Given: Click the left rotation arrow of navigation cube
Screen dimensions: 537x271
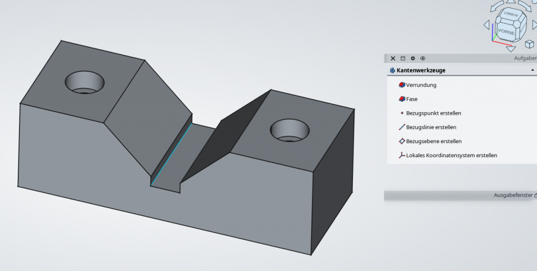Looking at the screenshot, I should [486, 24].
